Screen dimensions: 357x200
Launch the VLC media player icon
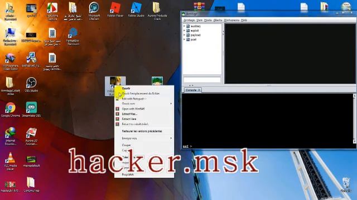point(10,161)
